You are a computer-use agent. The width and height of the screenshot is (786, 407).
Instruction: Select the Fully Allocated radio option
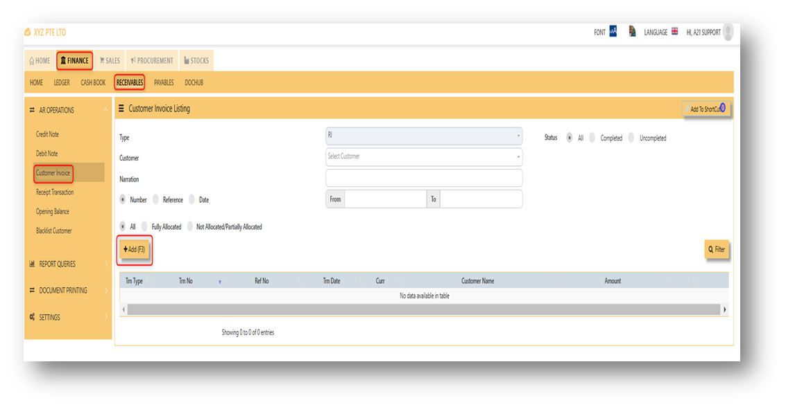144,226
